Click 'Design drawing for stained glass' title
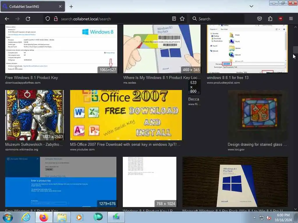This screenshot has width=298, height=223. (x=257, y=144)
